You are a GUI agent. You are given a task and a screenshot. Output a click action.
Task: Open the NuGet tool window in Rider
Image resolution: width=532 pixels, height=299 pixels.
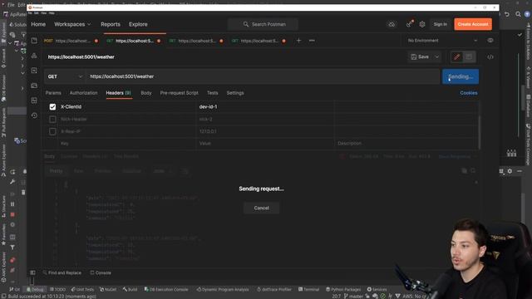click(108, 289)
